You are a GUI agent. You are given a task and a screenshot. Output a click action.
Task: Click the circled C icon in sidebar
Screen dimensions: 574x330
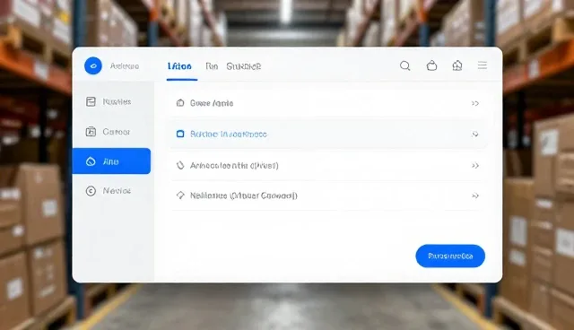(x=91, y=191)
